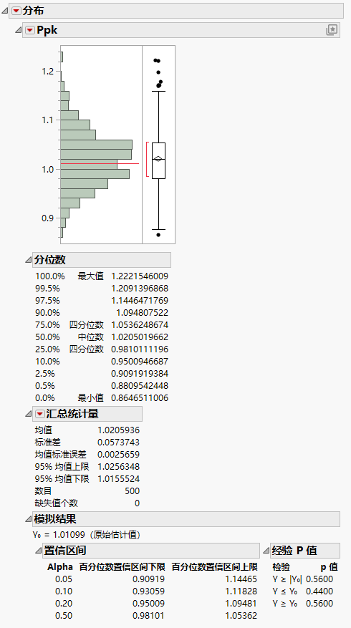Collapse the Ppk section disclosure triangle
This screenshot has height=628, width=351.
(x=18, y=30)
